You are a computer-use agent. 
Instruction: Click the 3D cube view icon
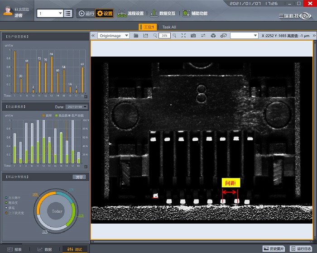[213, 35]
